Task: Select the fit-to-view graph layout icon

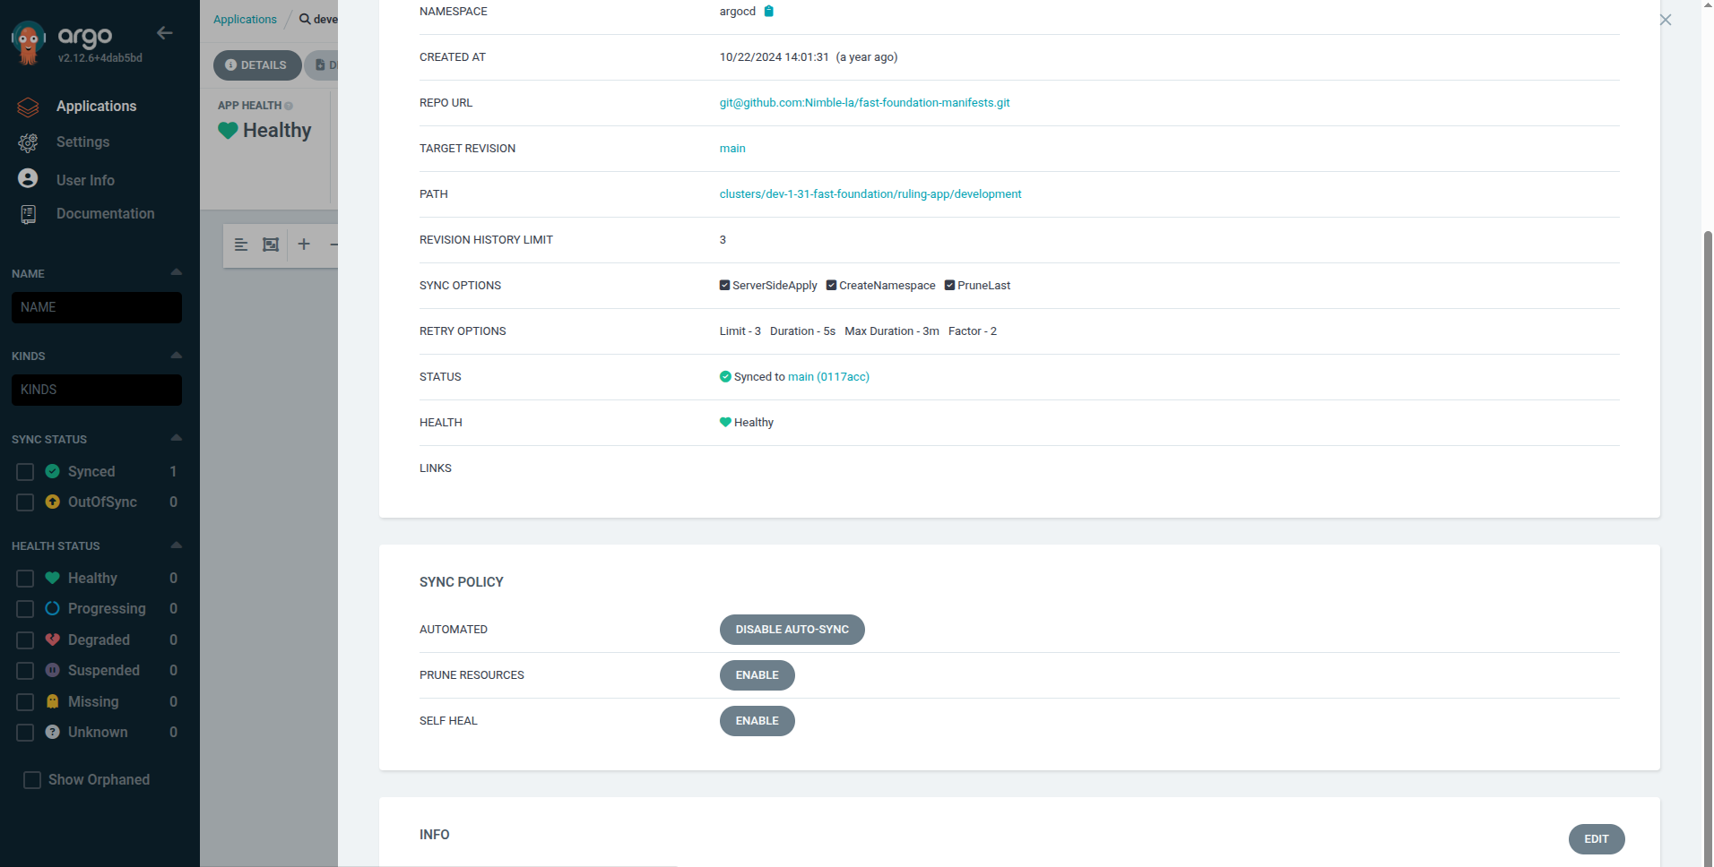Action: coord(271,245)
